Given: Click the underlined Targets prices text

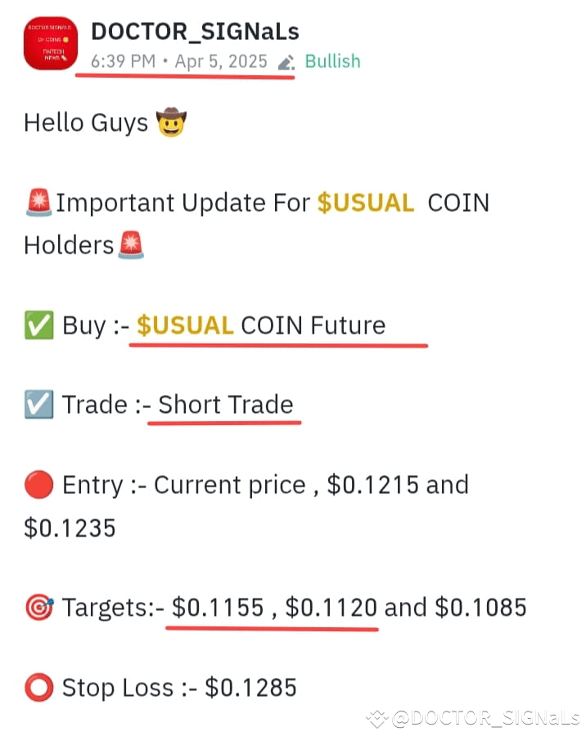Looking at the screenshot, I should [x=274, y=607].
